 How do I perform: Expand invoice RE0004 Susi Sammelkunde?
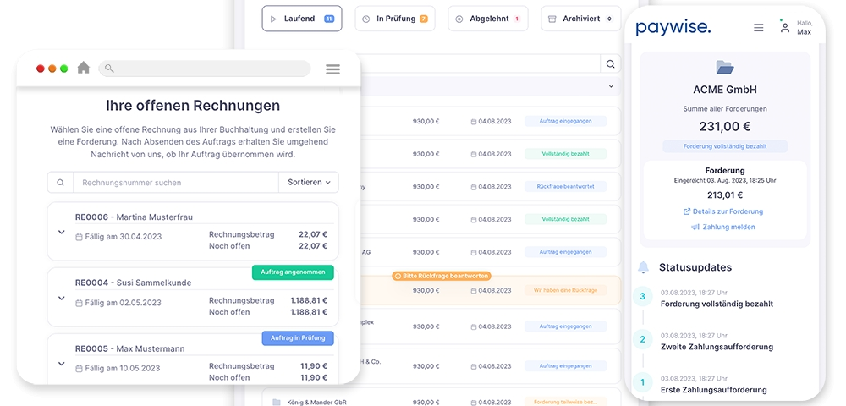pos(61,298)
